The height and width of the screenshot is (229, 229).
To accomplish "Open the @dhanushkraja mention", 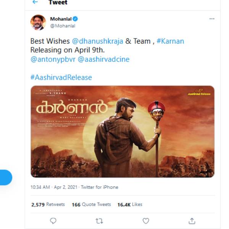I will click(x=98, y=41).
